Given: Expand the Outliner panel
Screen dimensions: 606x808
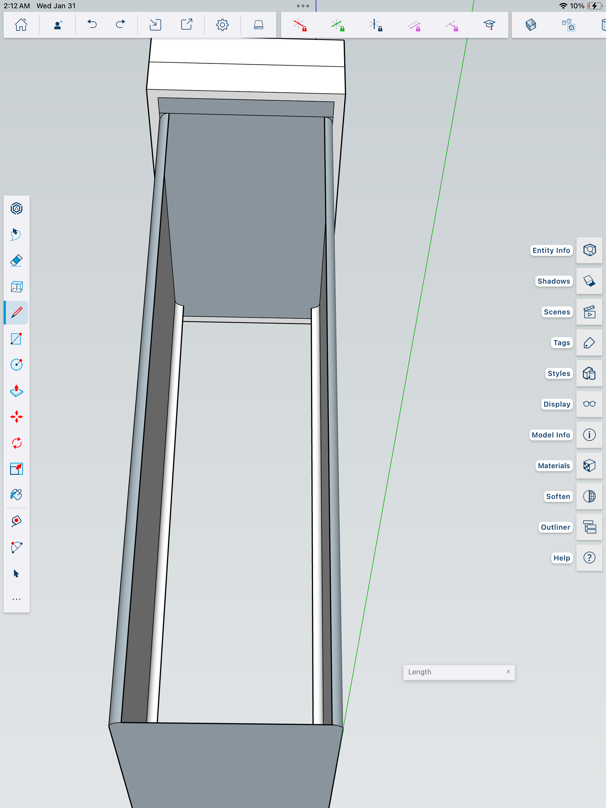Looking at the screenshot, I should click(589, 527).
